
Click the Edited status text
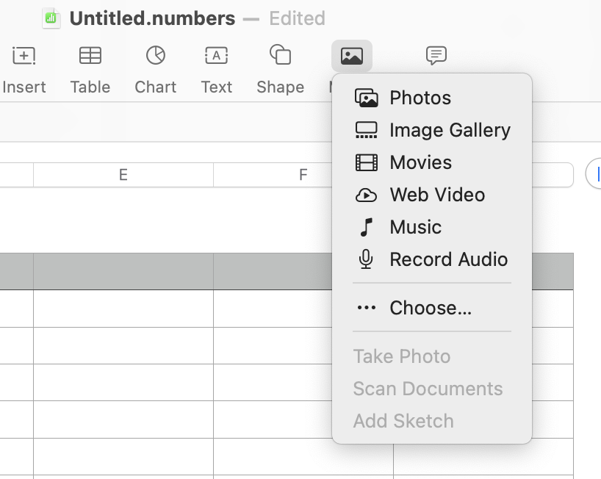[297, 18]
